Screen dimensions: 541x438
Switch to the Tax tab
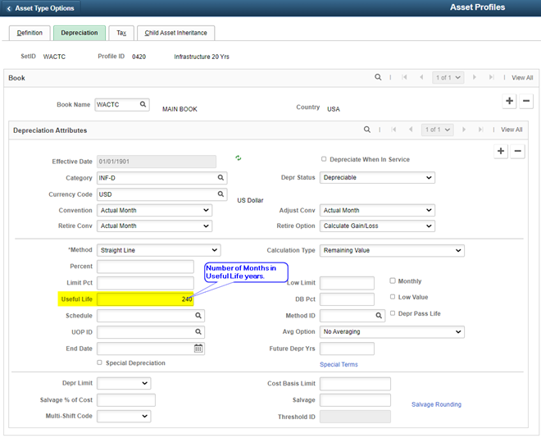tap(121, 33)
